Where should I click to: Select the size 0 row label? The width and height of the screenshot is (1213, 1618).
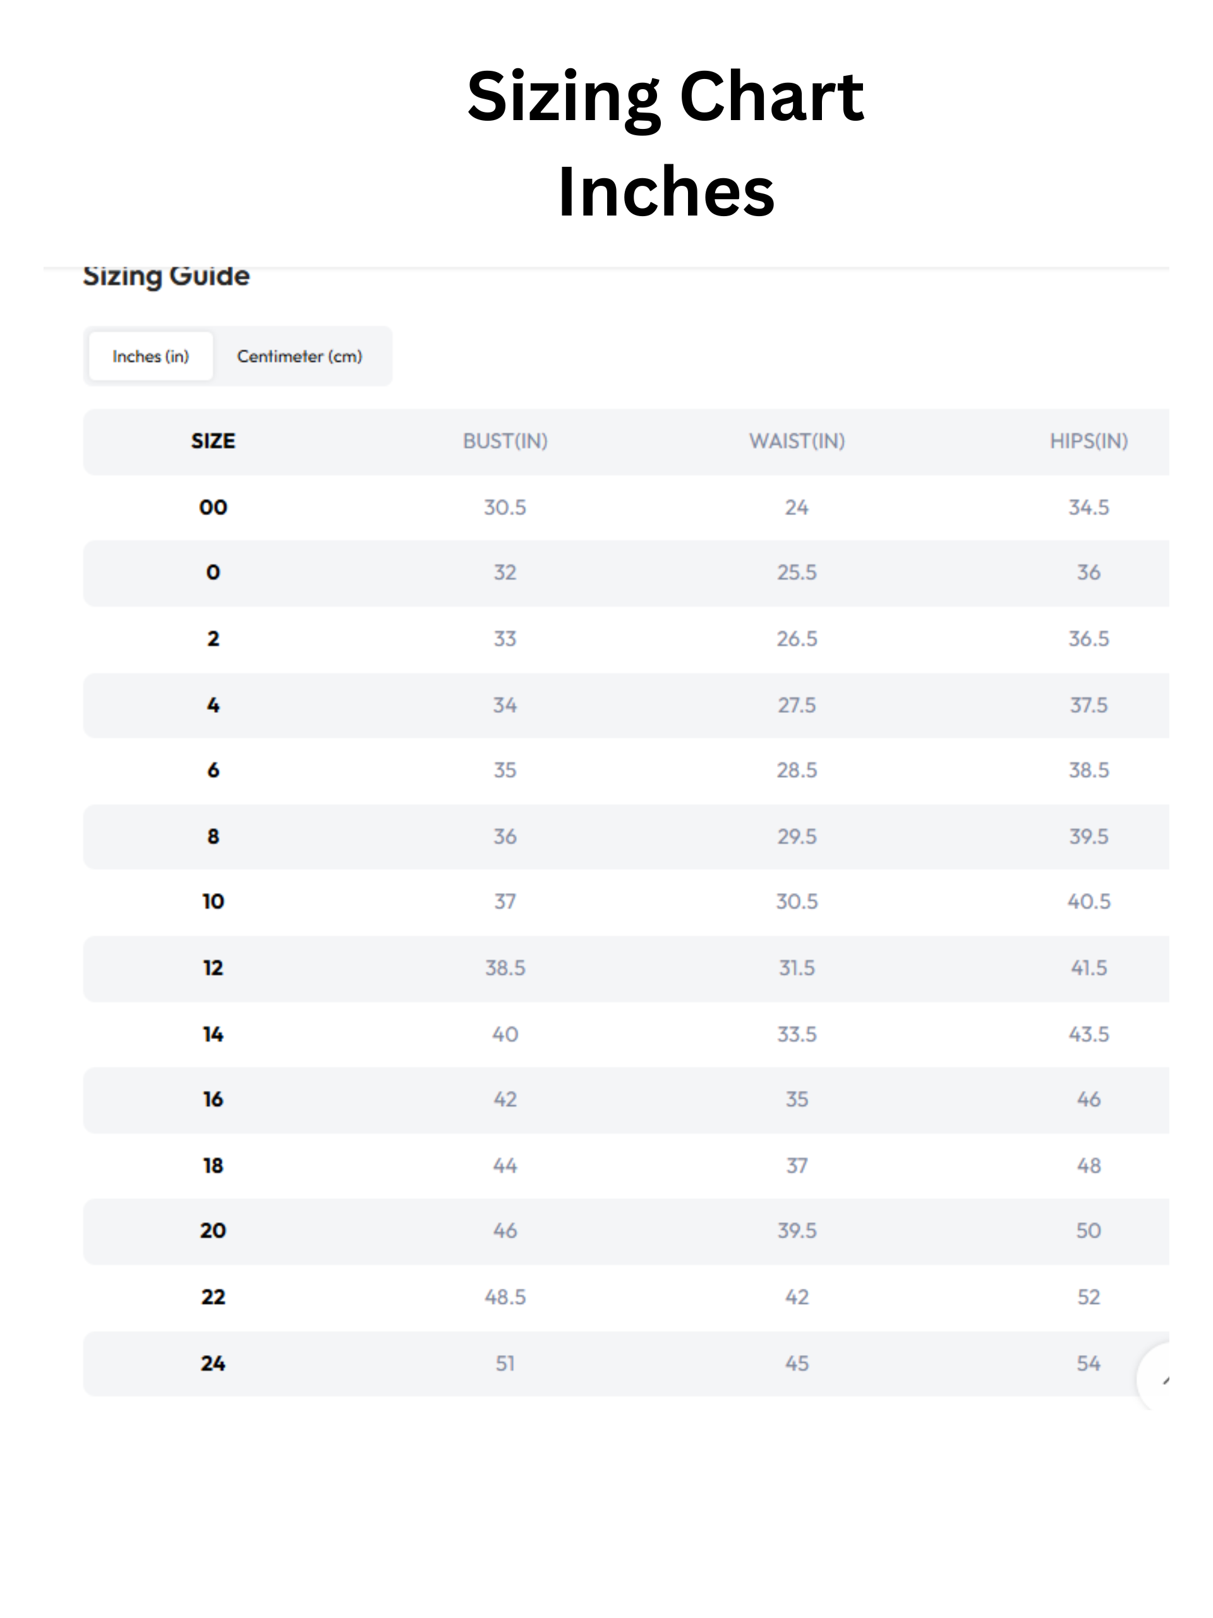pos(213,572)
